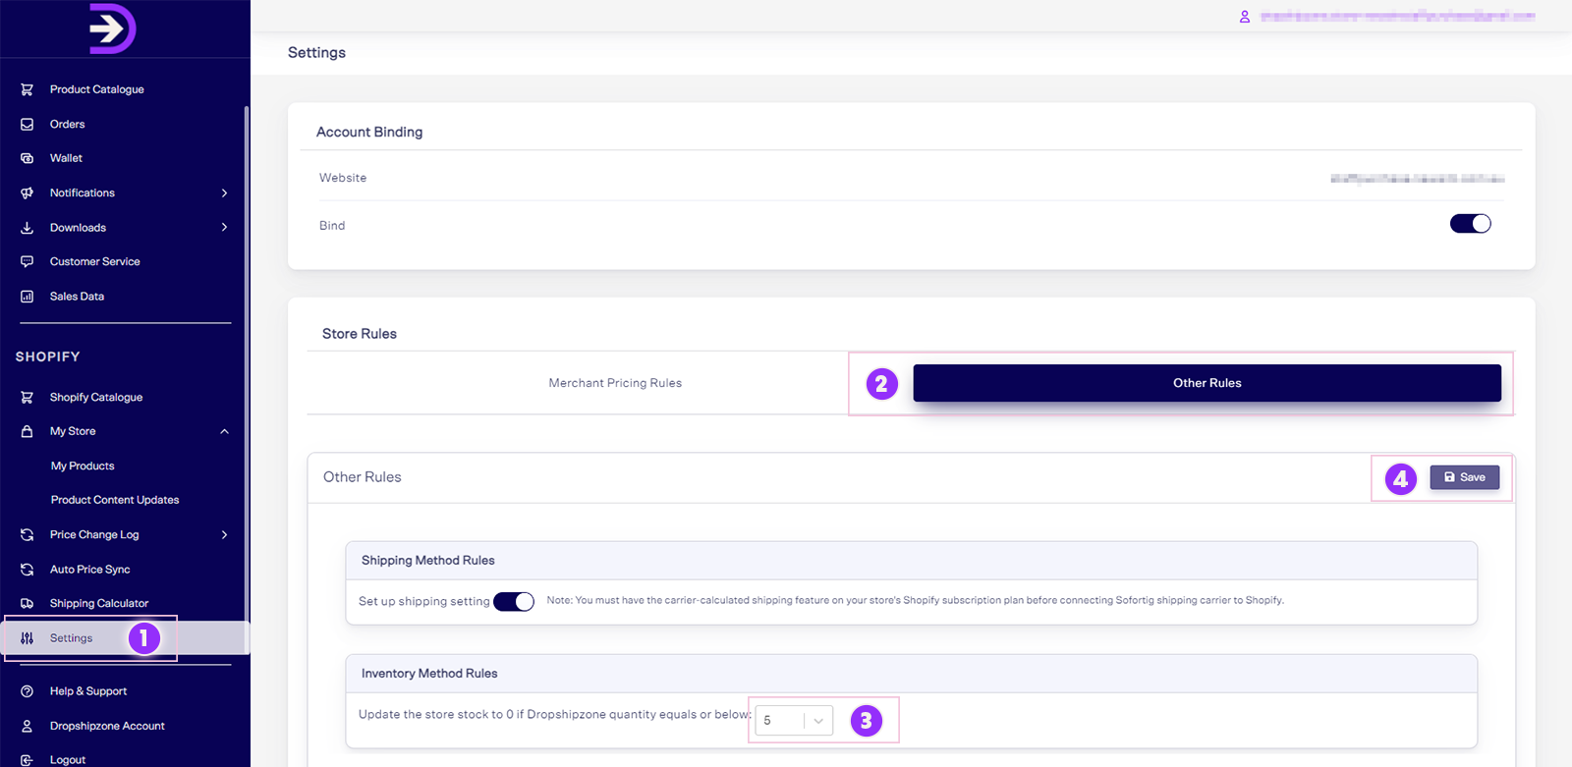Click the Store Rules heading
This screenshot has height=767, width=1572.
click(x=360, y=334)
